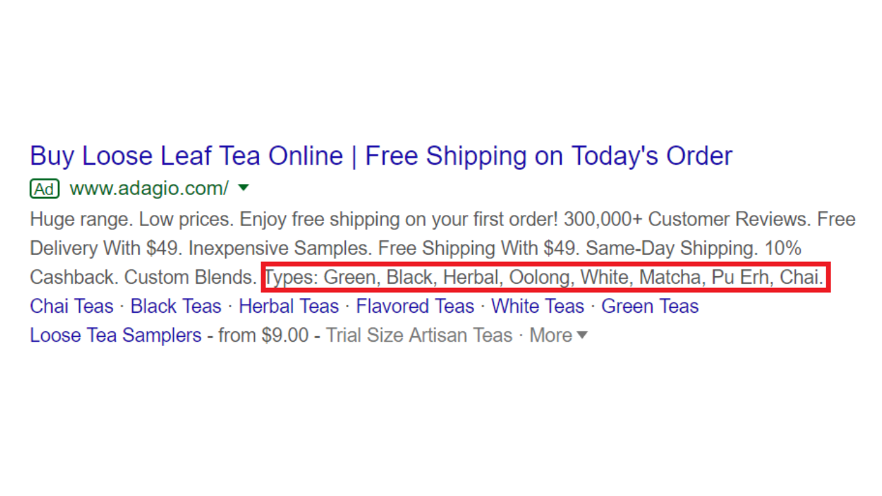Viewport: 882px width, 496px height.
Task: Click the Trial Size Artisan Teas text
Action: [x=419, y=335]
